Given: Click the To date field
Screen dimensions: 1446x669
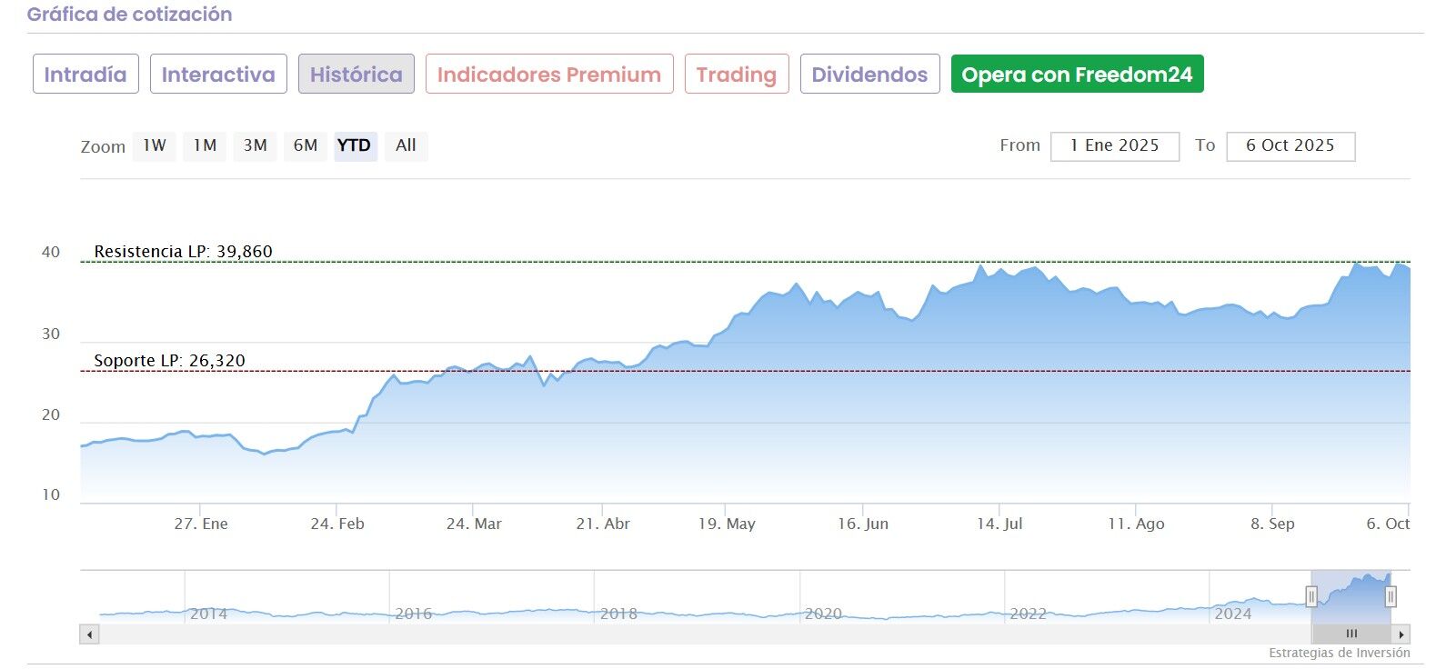Looking at the screenshot, I should pyautogui.click(x=1290, y=146).
